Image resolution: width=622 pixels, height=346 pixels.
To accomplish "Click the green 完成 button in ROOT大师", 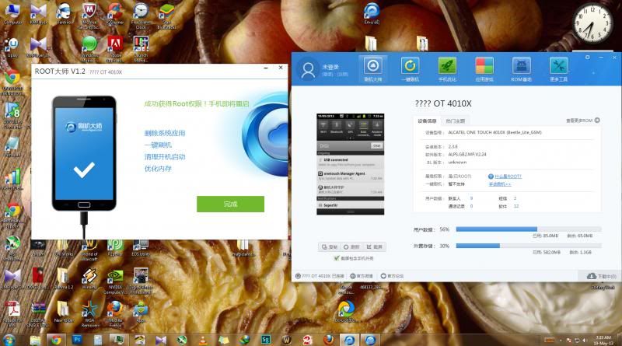I will pos(230,204).
